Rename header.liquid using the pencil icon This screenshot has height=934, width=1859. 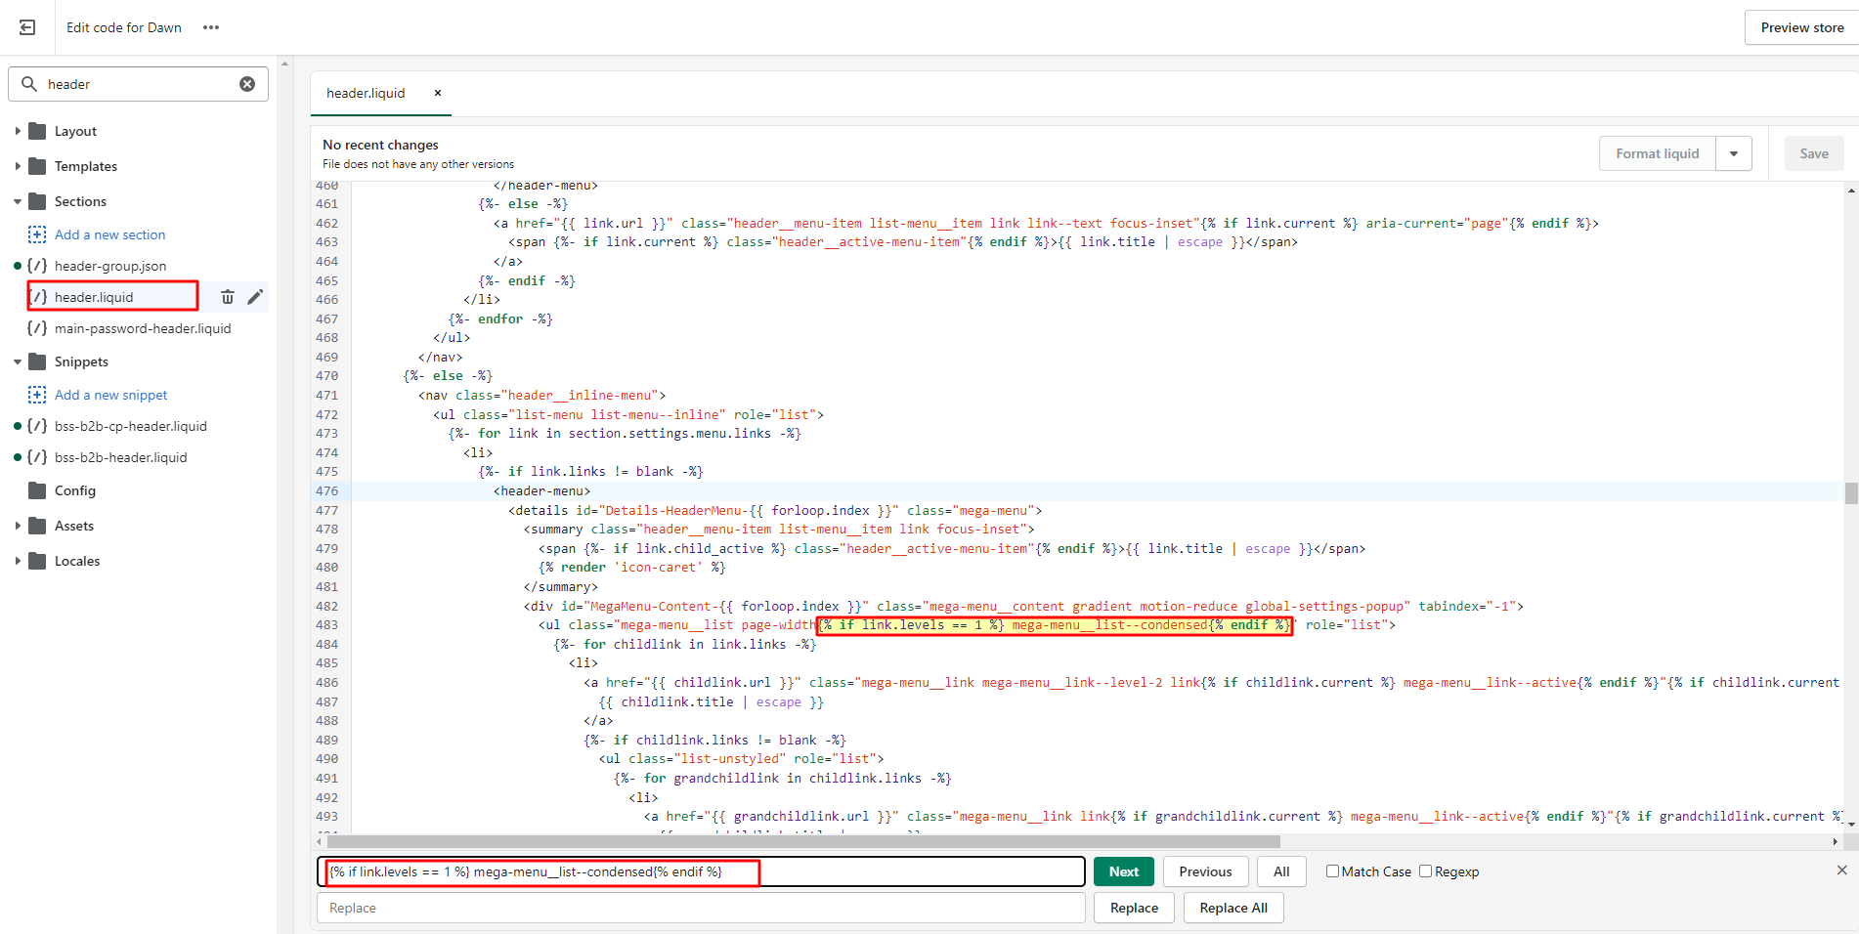pos(255,297)
